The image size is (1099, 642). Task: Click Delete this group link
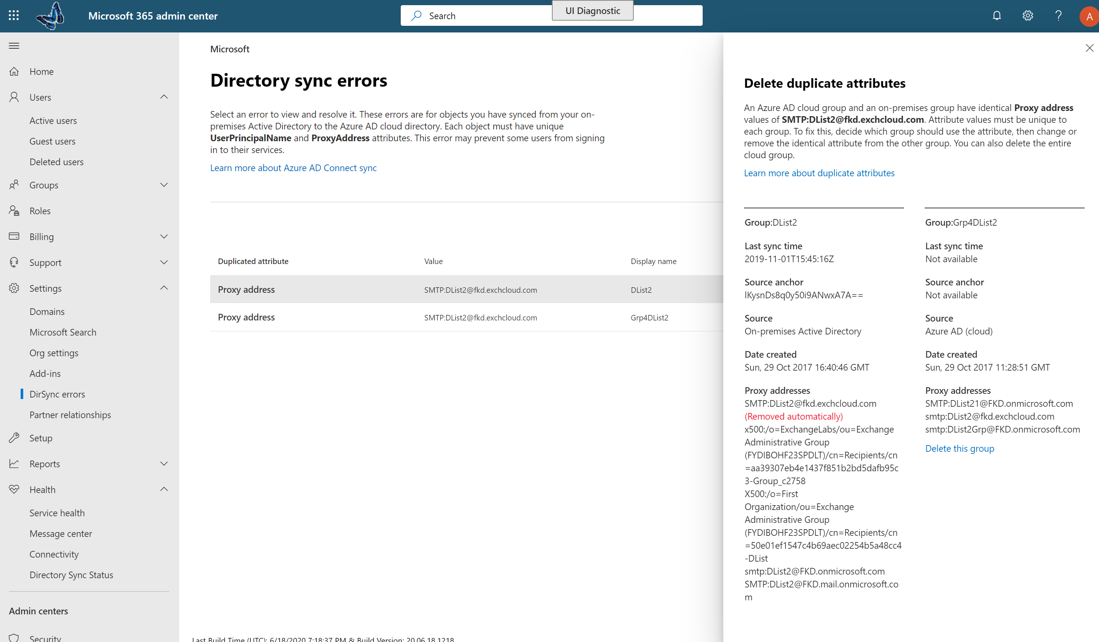click(x=959, y=448)
